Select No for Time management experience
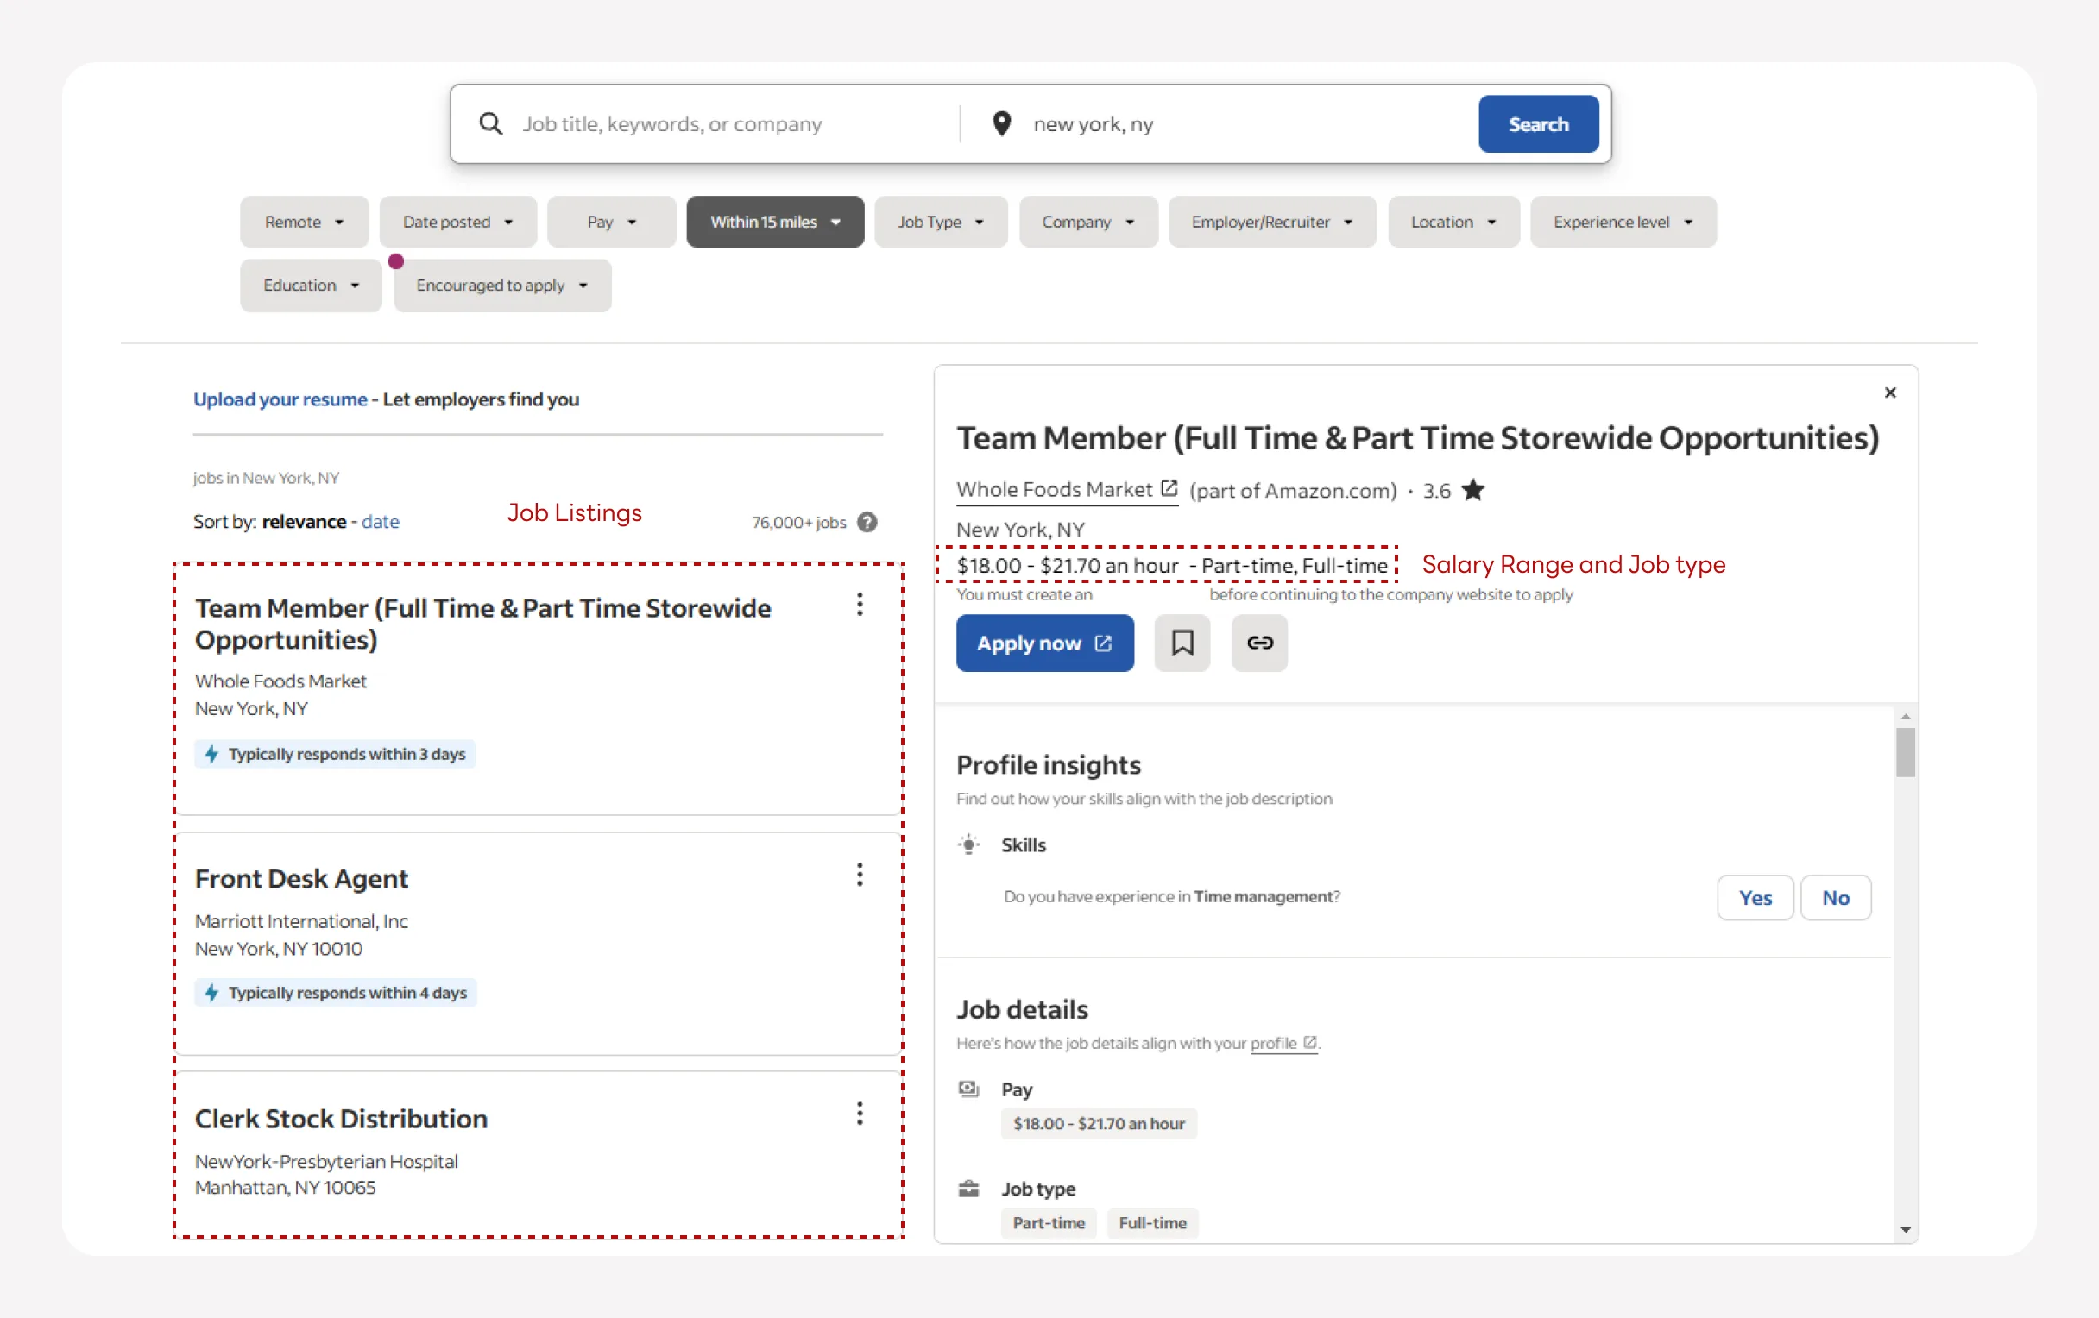The image size is (2099, 1318). tap(1836, 897)
